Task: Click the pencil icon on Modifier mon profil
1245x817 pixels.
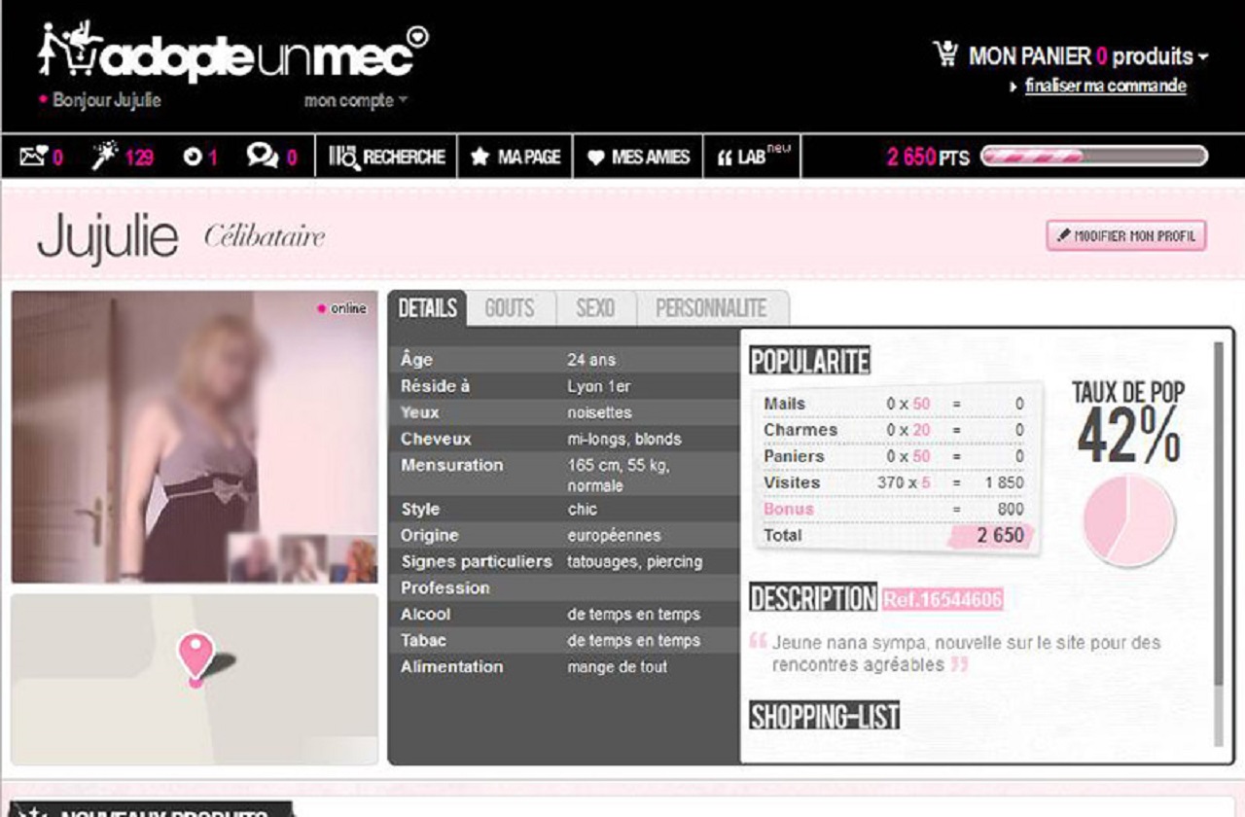Action: click(x=1063, y=236)
